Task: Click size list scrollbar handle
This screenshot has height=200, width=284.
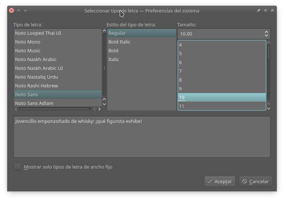Action: [269, 53]
